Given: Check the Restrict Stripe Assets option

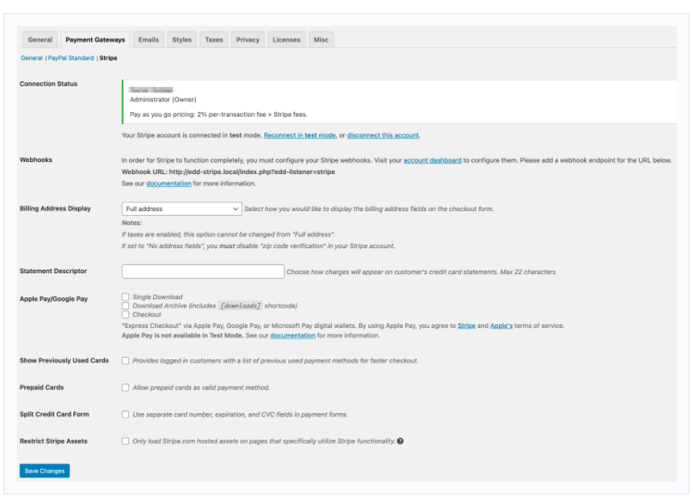Looking at the screenshot, I should click(126, 441).
